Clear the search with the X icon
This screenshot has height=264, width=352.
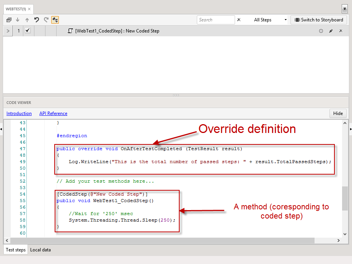pyautogui.click(x=239, y=20)
